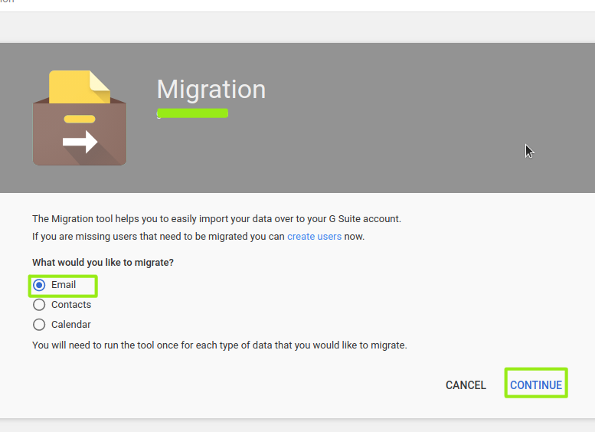Open the "create users" link
This screenshot has width=595, height=432.
314,237
